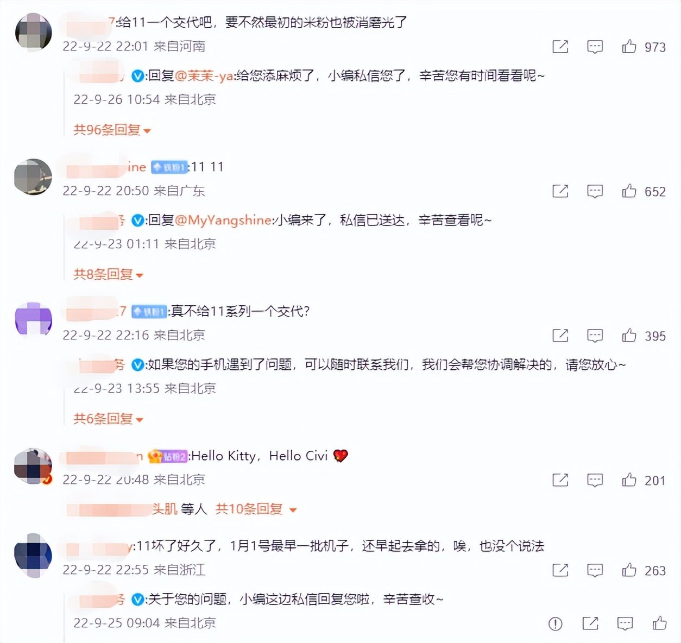Share the comment with 395 likes
681x643 pixels.
coord(560,336)
